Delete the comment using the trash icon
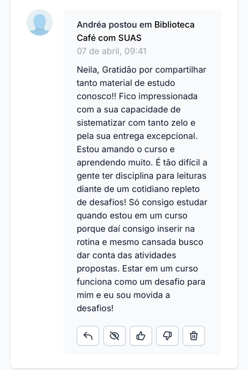 pyautogui.click(x=194, y=336)
